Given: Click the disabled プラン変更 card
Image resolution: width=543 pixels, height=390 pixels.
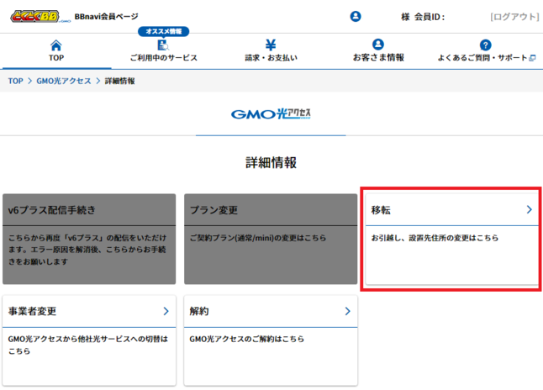Looking at the screenshot, I should (271, 239).
